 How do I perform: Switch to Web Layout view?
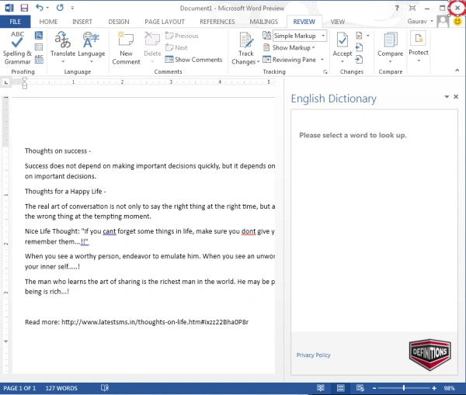click(x=360, y=388)
